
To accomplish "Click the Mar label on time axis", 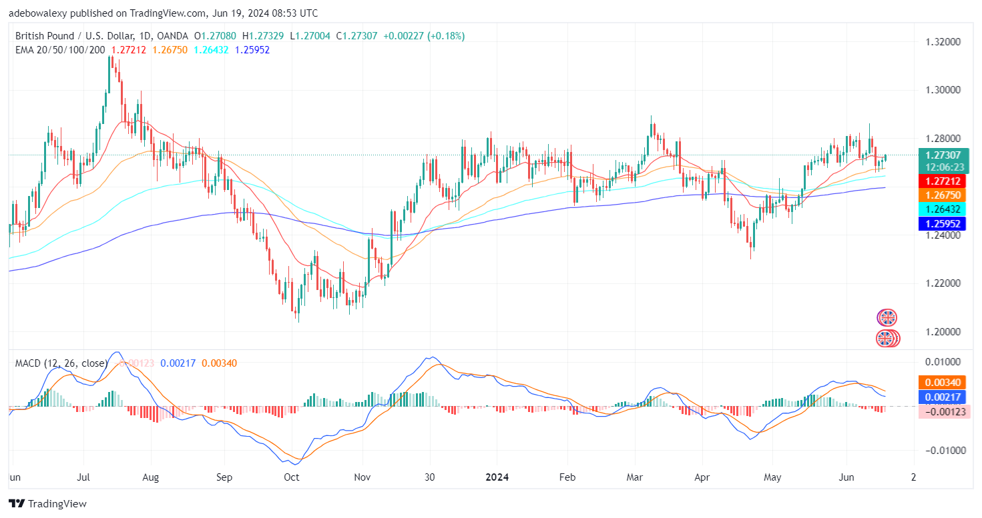I will tap(636, 477).
